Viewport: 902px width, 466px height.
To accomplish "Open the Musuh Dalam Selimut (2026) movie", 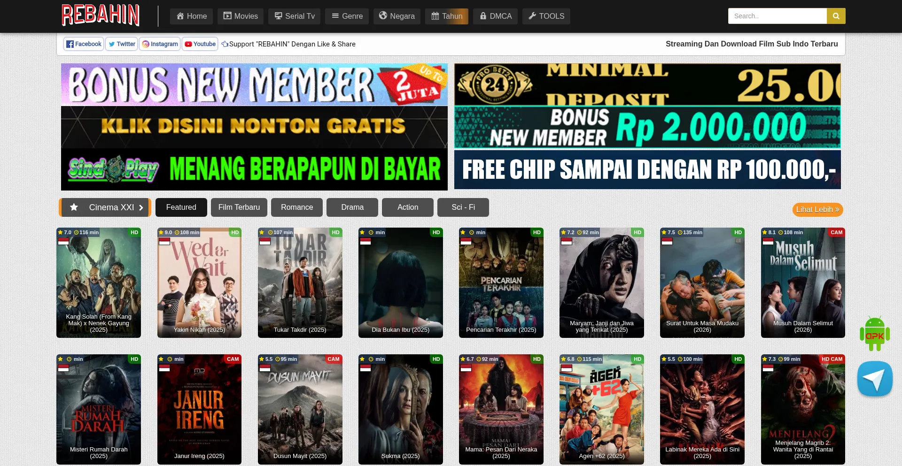I will click(x=803, y=283).
